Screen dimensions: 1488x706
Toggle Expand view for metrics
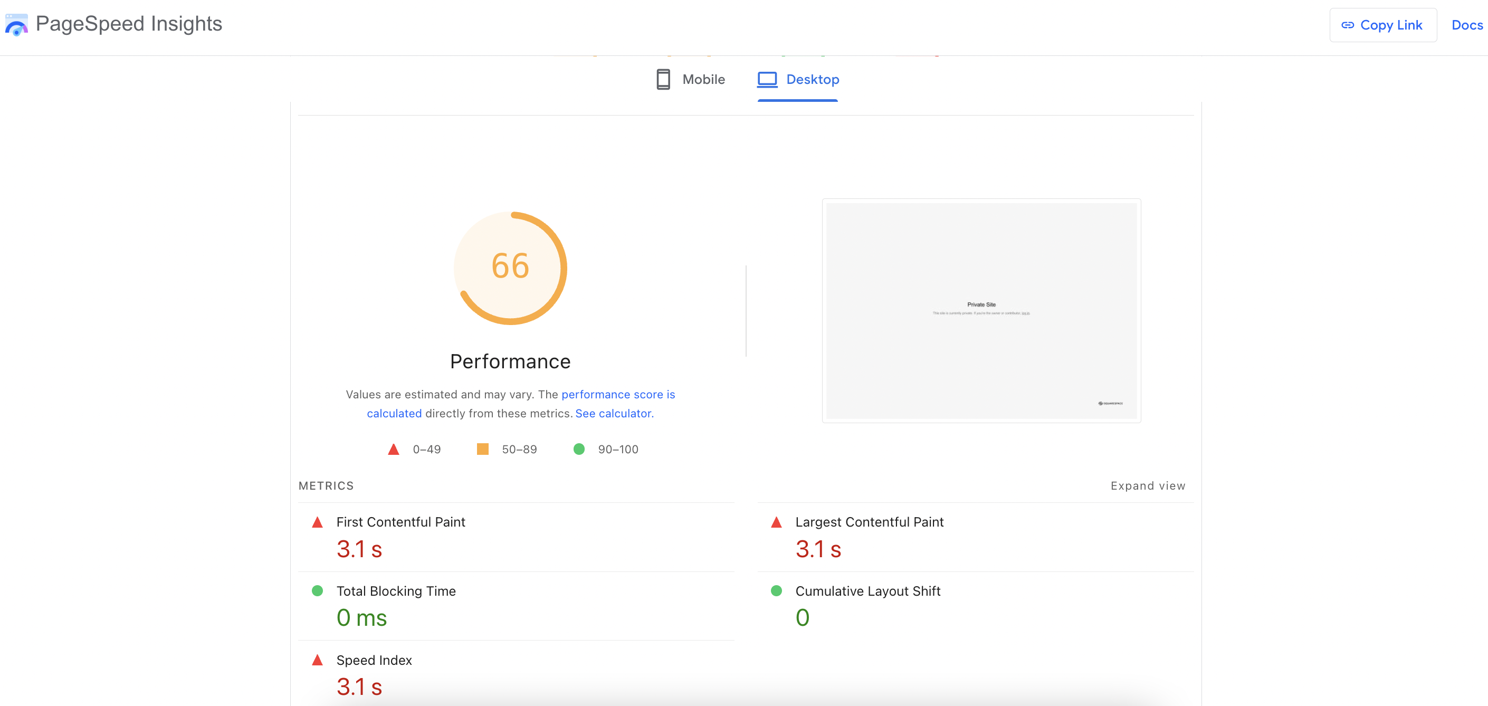(x=1147, y=486)
